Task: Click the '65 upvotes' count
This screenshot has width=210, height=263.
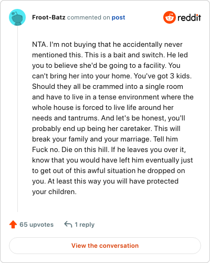Action: pos(36,225)
